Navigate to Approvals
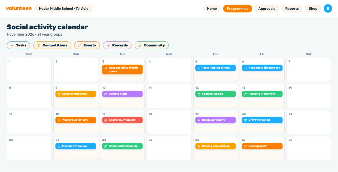Image resolution: width=338 pixels, height=172 pixels. point(267,9)
